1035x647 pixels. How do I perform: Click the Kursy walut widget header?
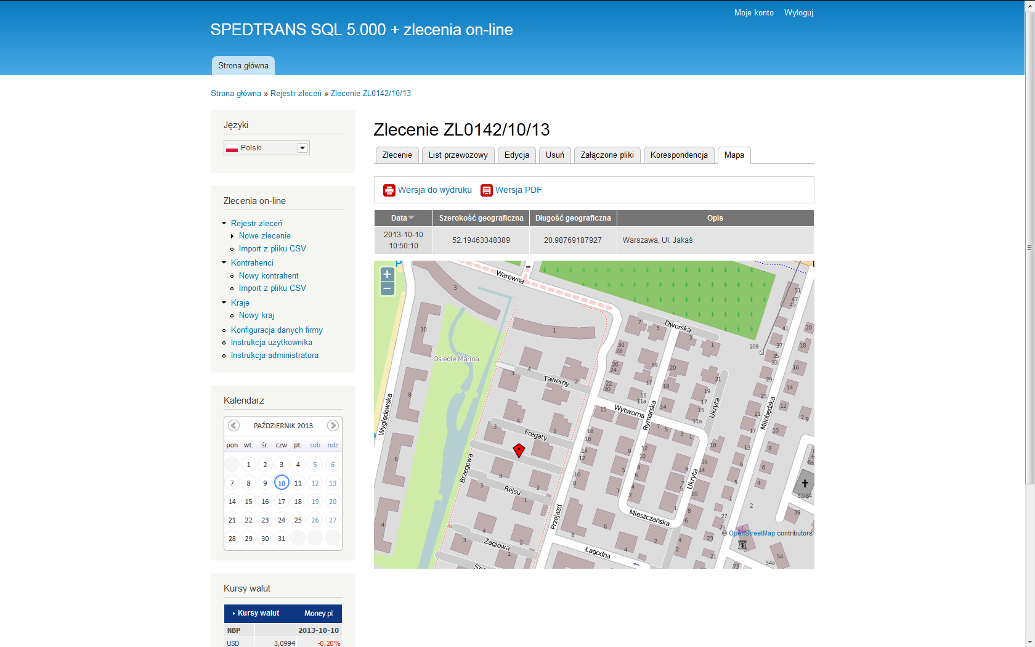[x=258, y=613]
